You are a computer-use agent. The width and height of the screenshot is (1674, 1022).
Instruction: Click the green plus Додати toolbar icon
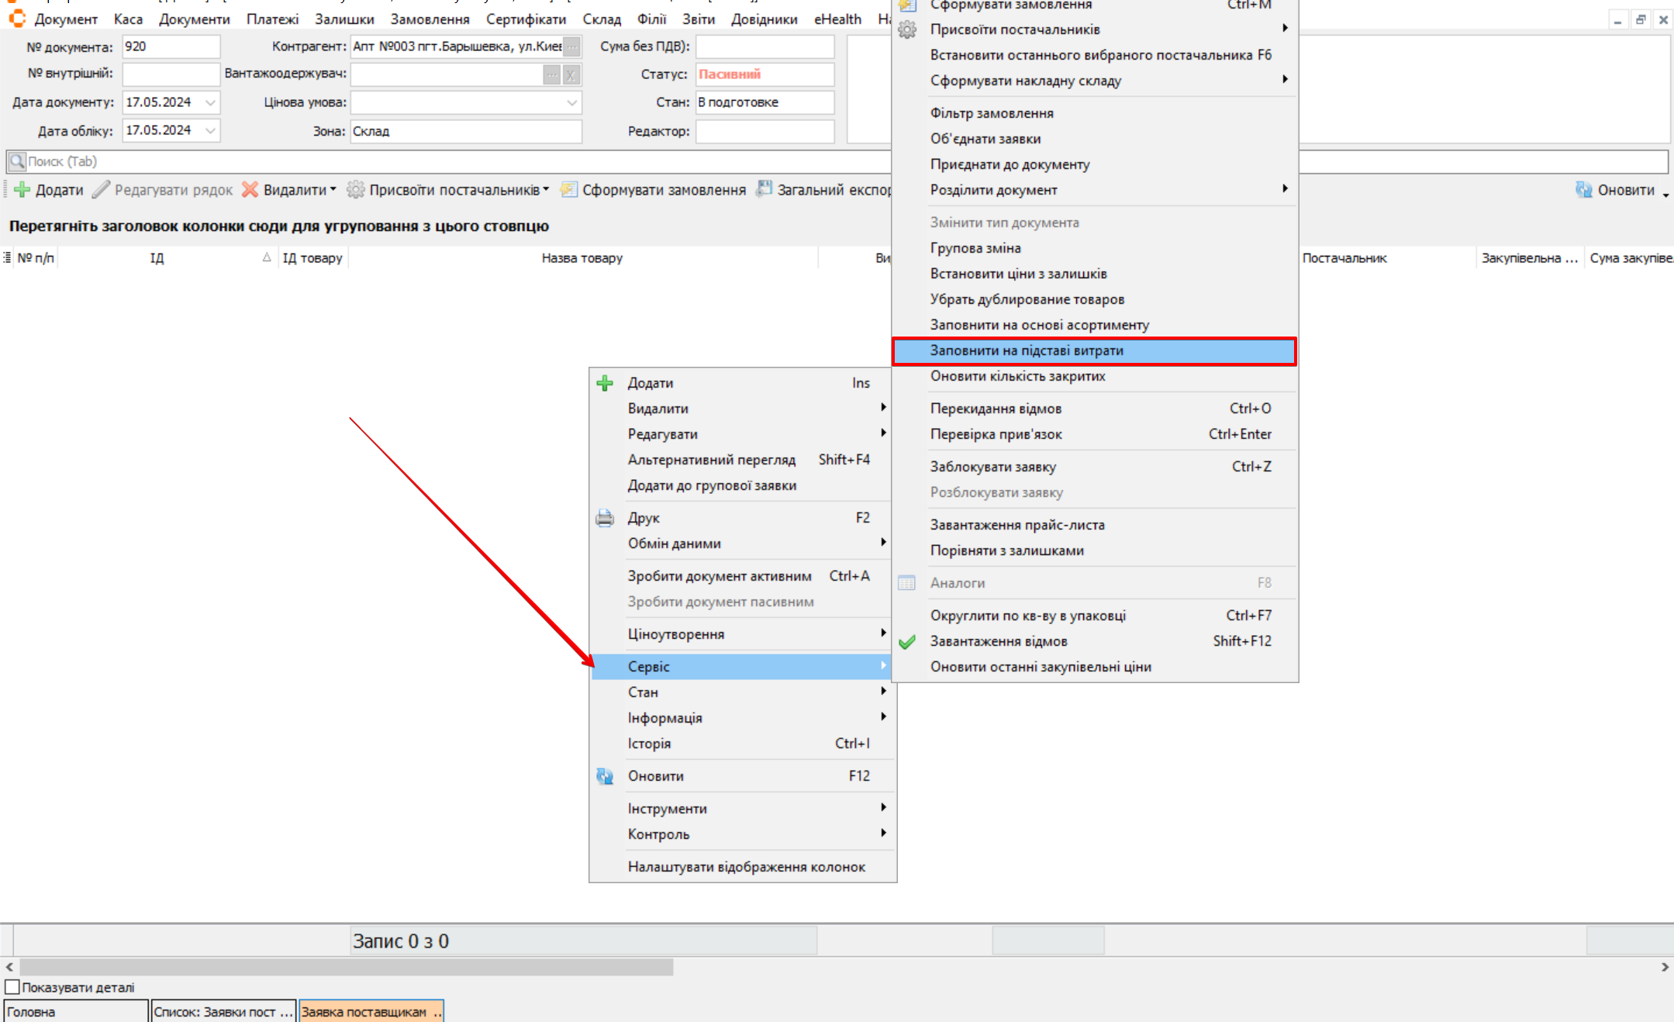point(22,190)
